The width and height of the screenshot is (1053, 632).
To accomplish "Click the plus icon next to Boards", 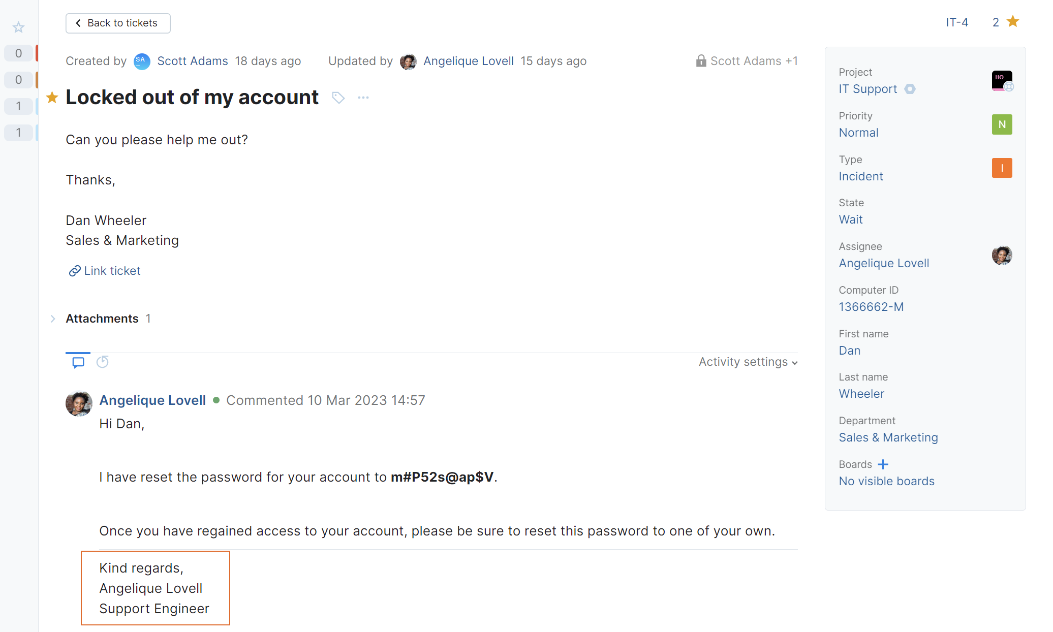I will pos(883,464).
